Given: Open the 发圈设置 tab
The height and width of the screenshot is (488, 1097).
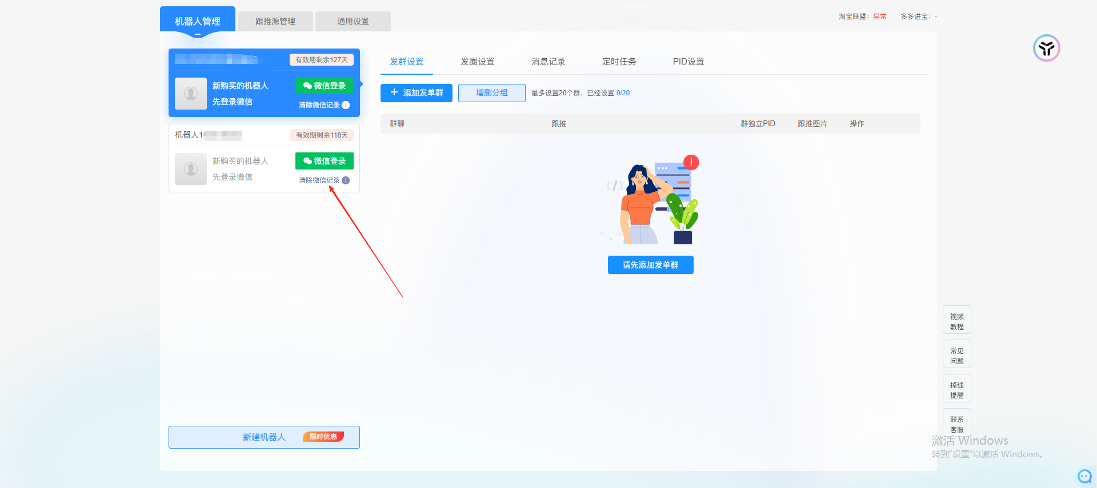Looking at the screenshot, I should point(477,62).
